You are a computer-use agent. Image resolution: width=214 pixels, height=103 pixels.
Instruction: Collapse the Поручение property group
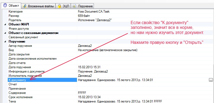pyautogui.click(x=5, y=41)
